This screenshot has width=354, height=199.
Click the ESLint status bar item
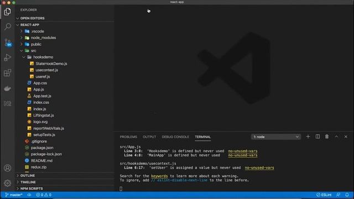[324, 195]
